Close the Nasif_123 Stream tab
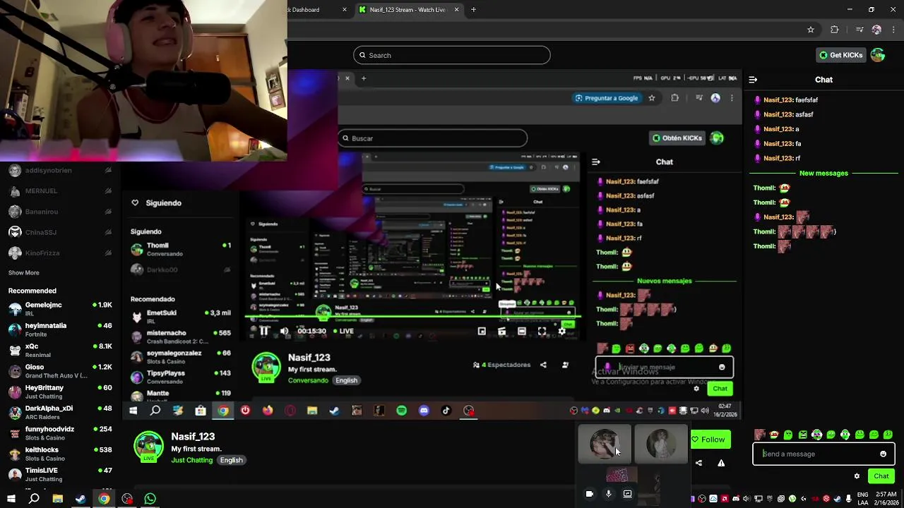Image resolution: width=904 pixels, height=508 pixels. coord(456,10)
